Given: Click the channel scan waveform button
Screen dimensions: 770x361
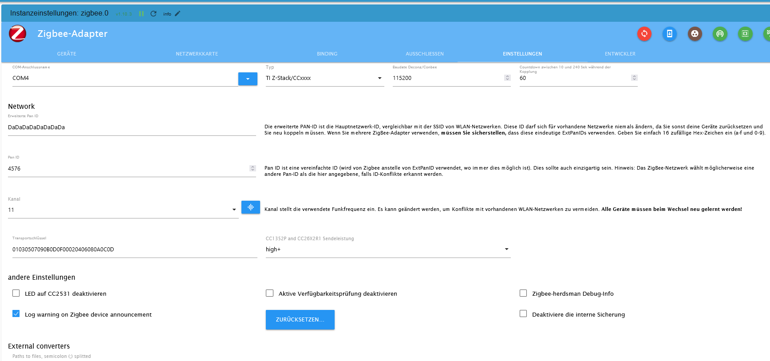Looking at the screenshot, I should click(251, 207).
